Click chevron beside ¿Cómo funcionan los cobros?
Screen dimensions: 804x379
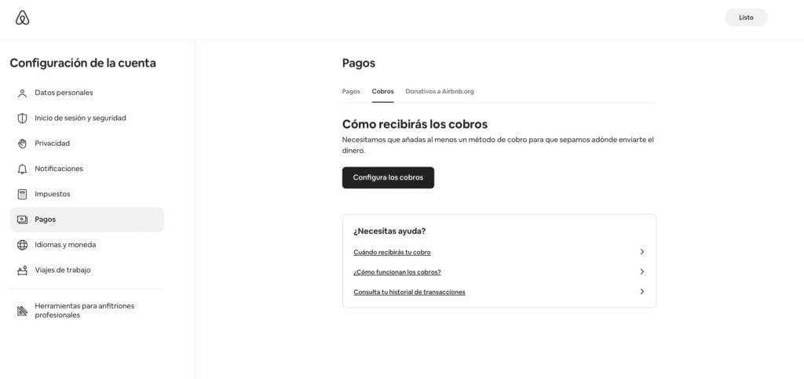641,272
